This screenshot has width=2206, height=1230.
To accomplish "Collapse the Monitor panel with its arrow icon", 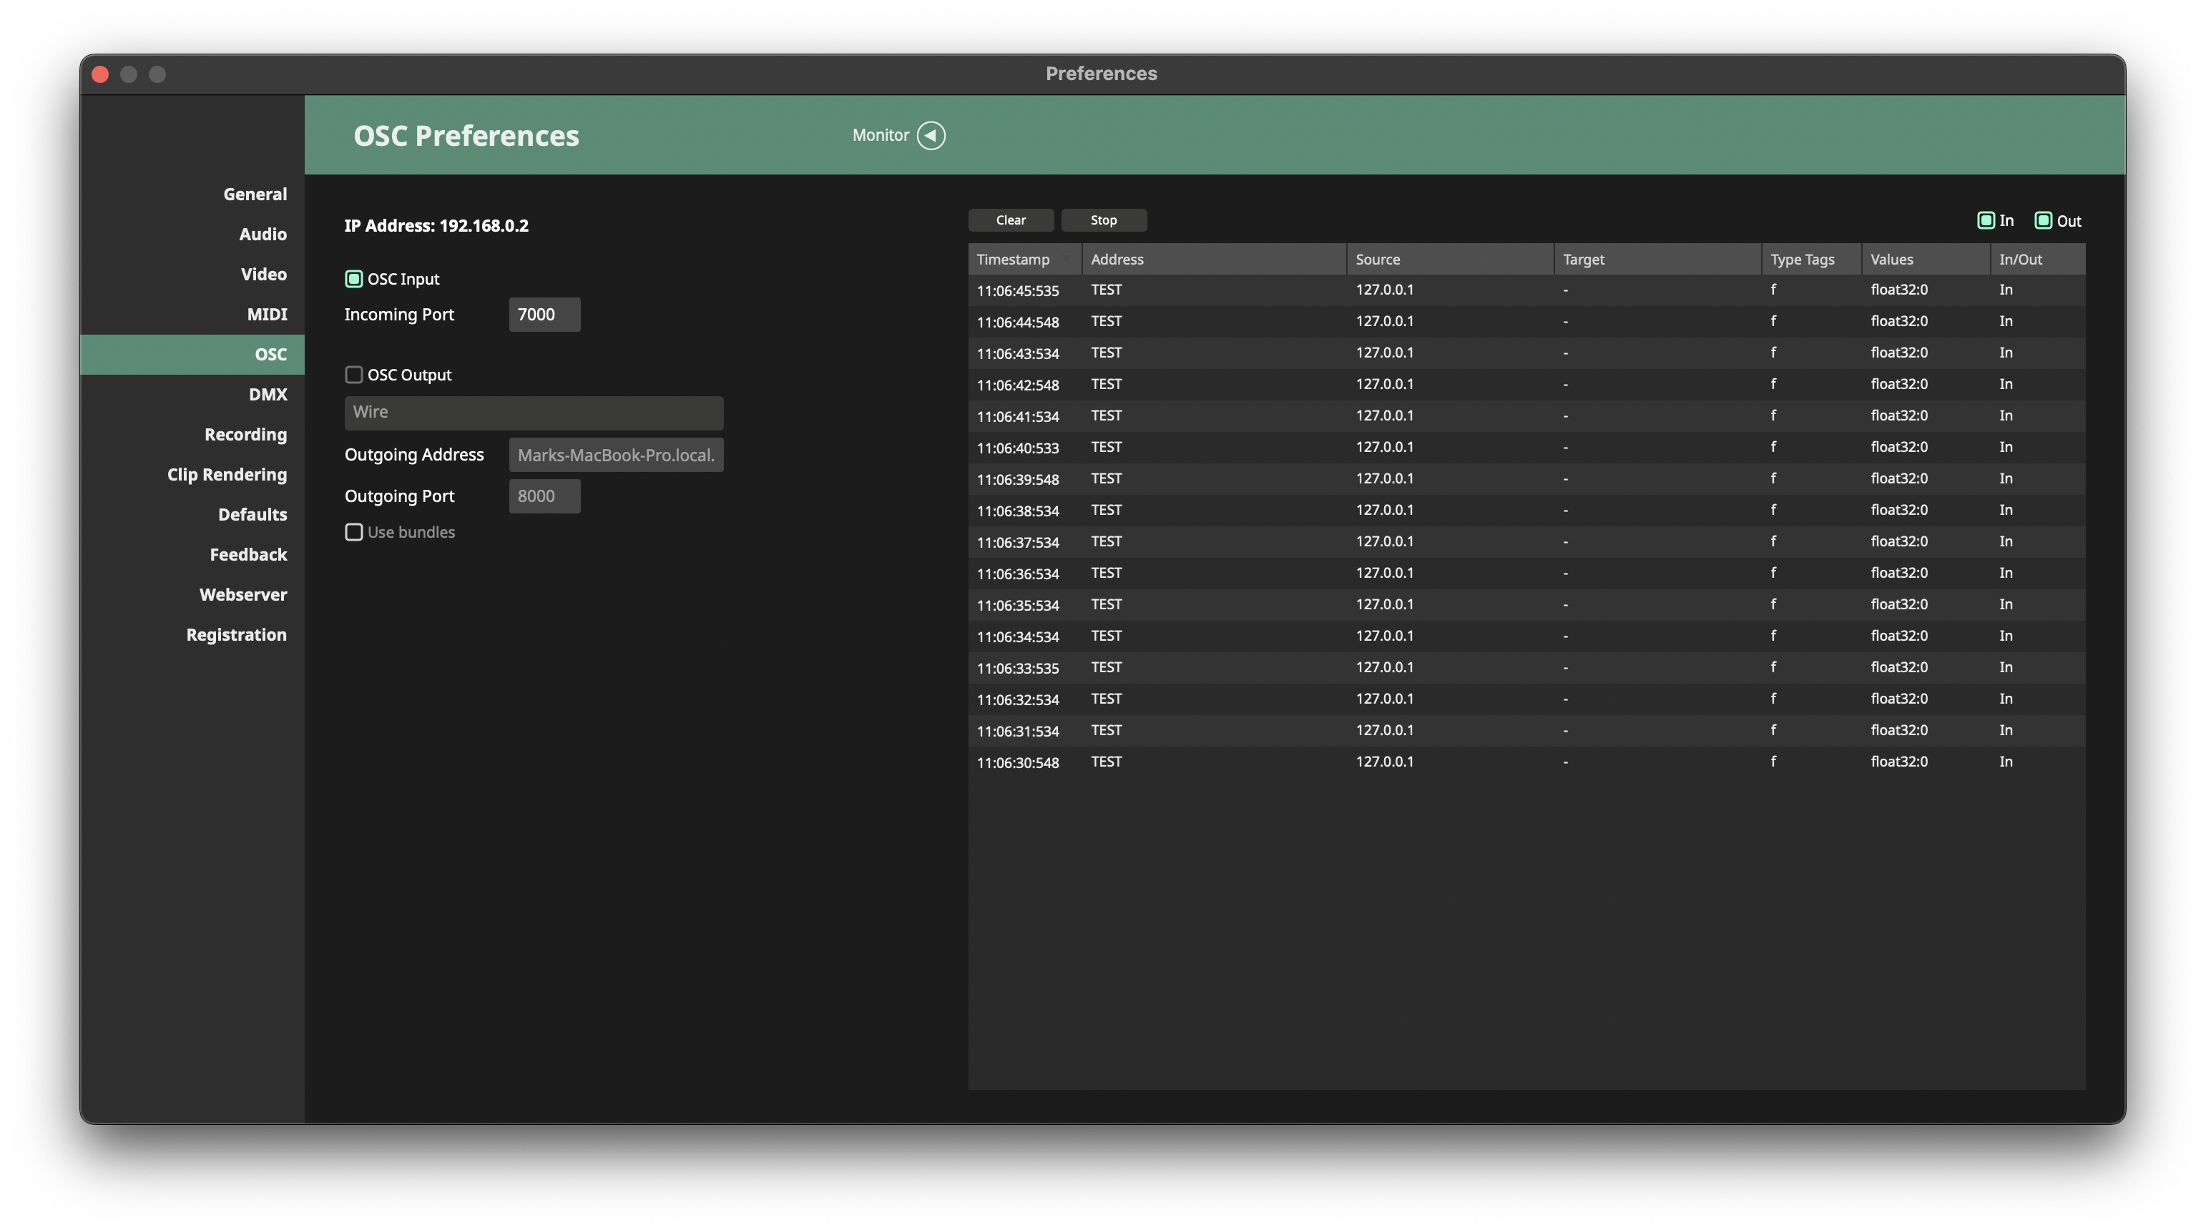I will click(931, 135).
